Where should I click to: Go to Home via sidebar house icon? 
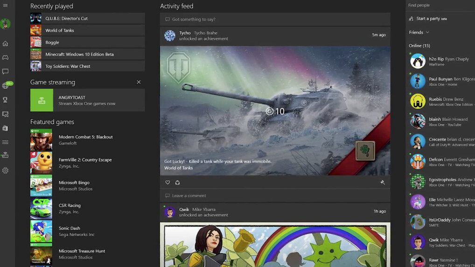(x=5, y=43)
